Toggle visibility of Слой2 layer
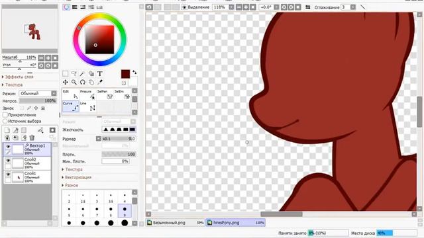The height and width of the screenshot is (238, 424). coord(8,161)
